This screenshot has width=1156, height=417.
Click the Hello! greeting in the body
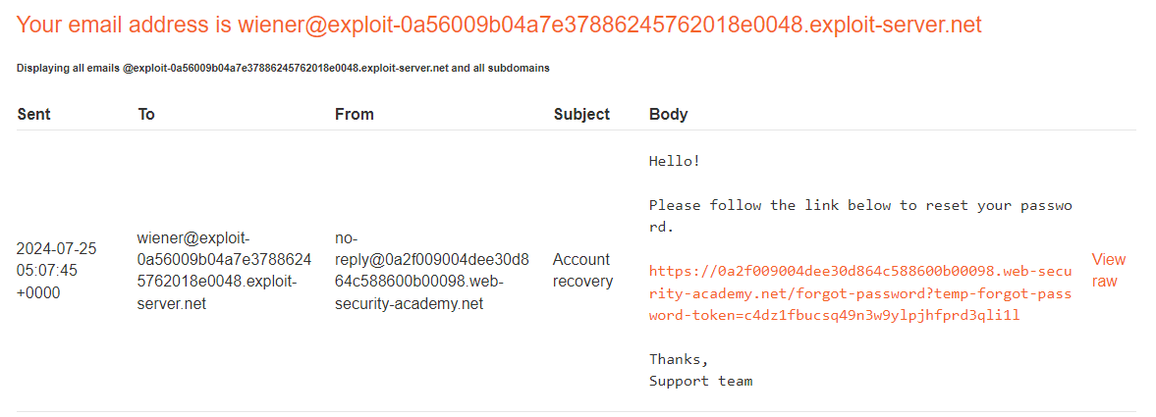(674, 161)
